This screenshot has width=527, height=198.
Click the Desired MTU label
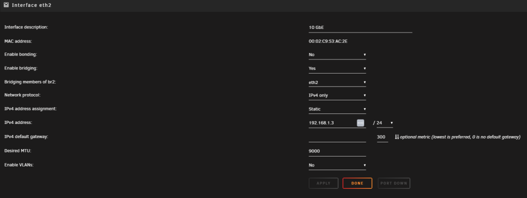pyautogui.click(x=17, y=151)
